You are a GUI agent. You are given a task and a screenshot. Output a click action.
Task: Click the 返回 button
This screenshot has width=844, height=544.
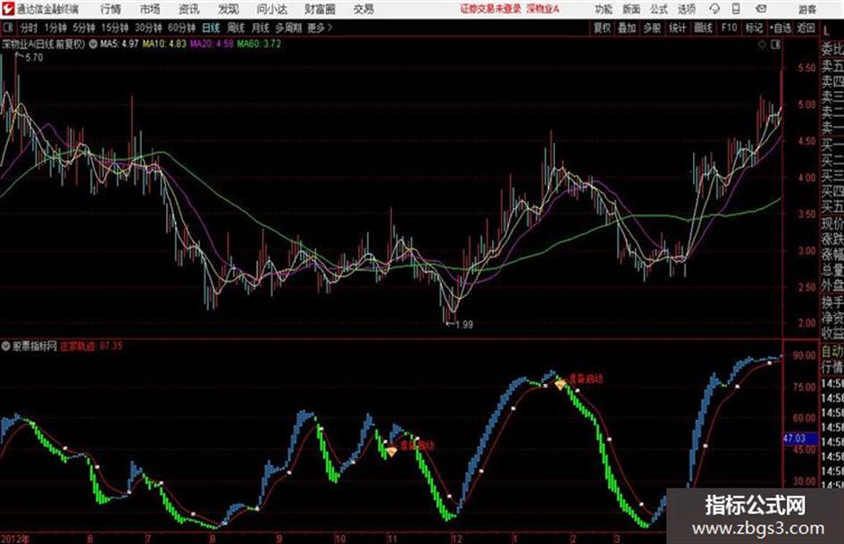(x=806, y=28)
